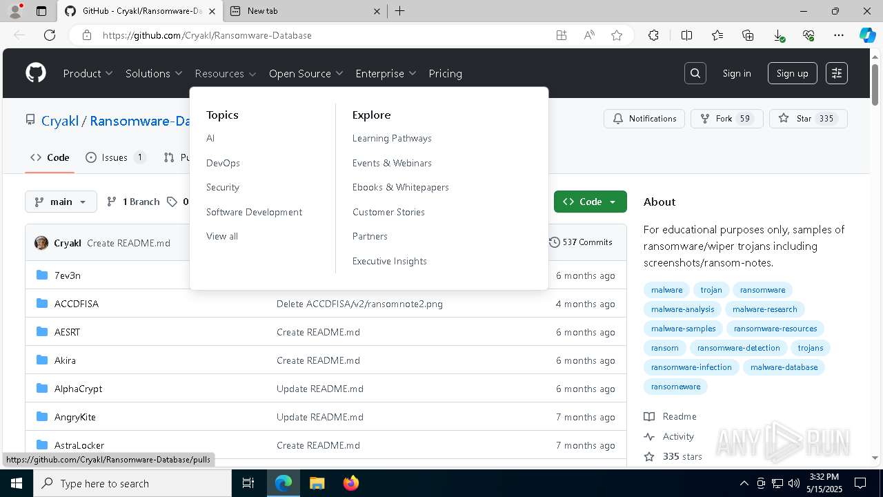Image resolution: width=883 pixels, height=497 pixels.
Task: Open File Explorer from the taskbar
Action: [x=317, y=483]
